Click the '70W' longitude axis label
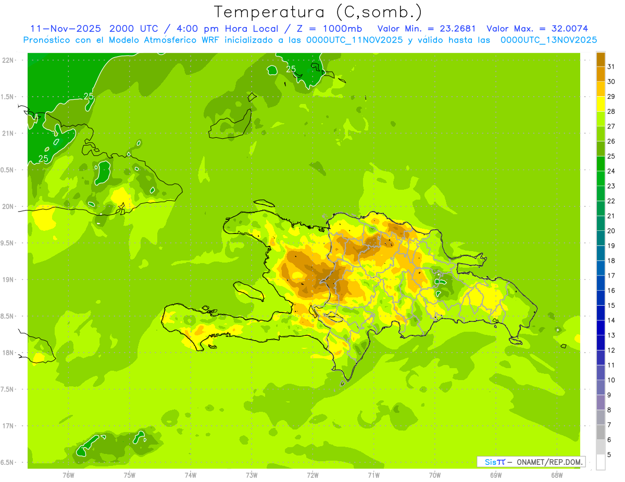 tap(435, 475)
